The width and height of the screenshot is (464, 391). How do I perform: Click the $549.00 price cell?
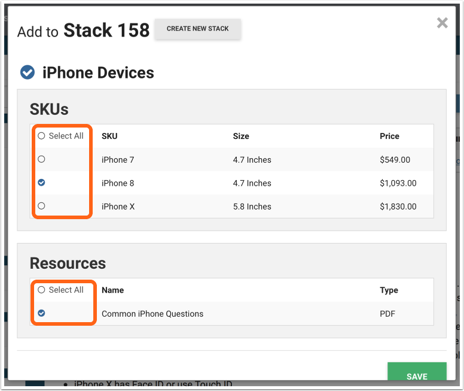point(395,160)
